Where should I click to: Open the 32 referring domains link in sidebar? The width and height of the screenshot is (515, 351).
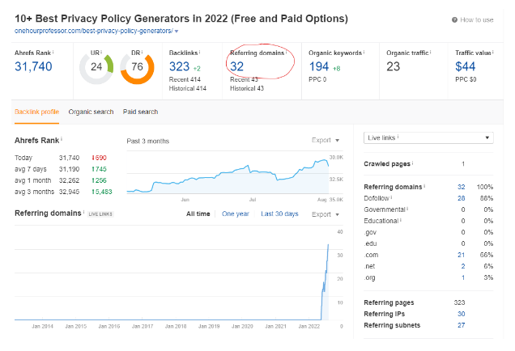(x=461, y=187)
